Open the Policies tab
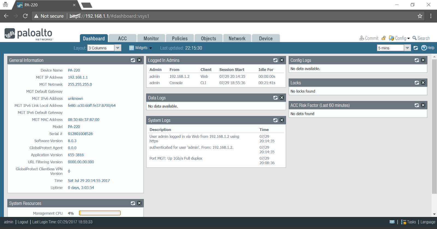Screen dimensions: 437x229 coord(180,38)
